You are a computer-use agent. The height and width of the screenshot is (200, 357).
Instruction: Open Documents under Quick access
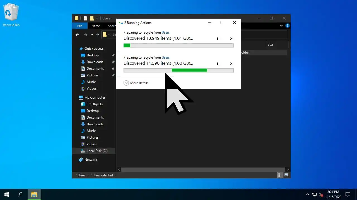coord(95,69)
